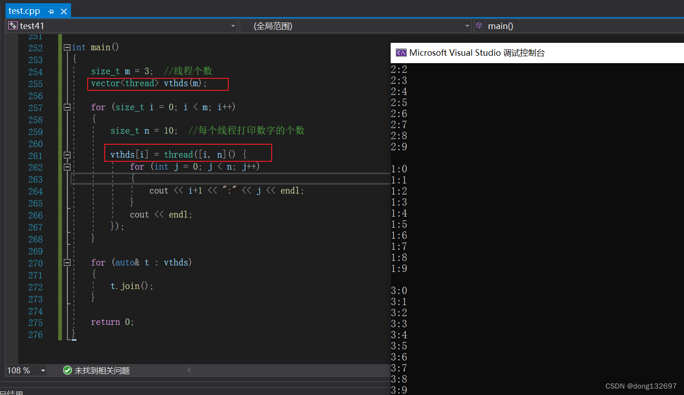This screenshot has width=684, height=395.
Task: Click the code 'size_t m = 3;'
Action: 122,71
